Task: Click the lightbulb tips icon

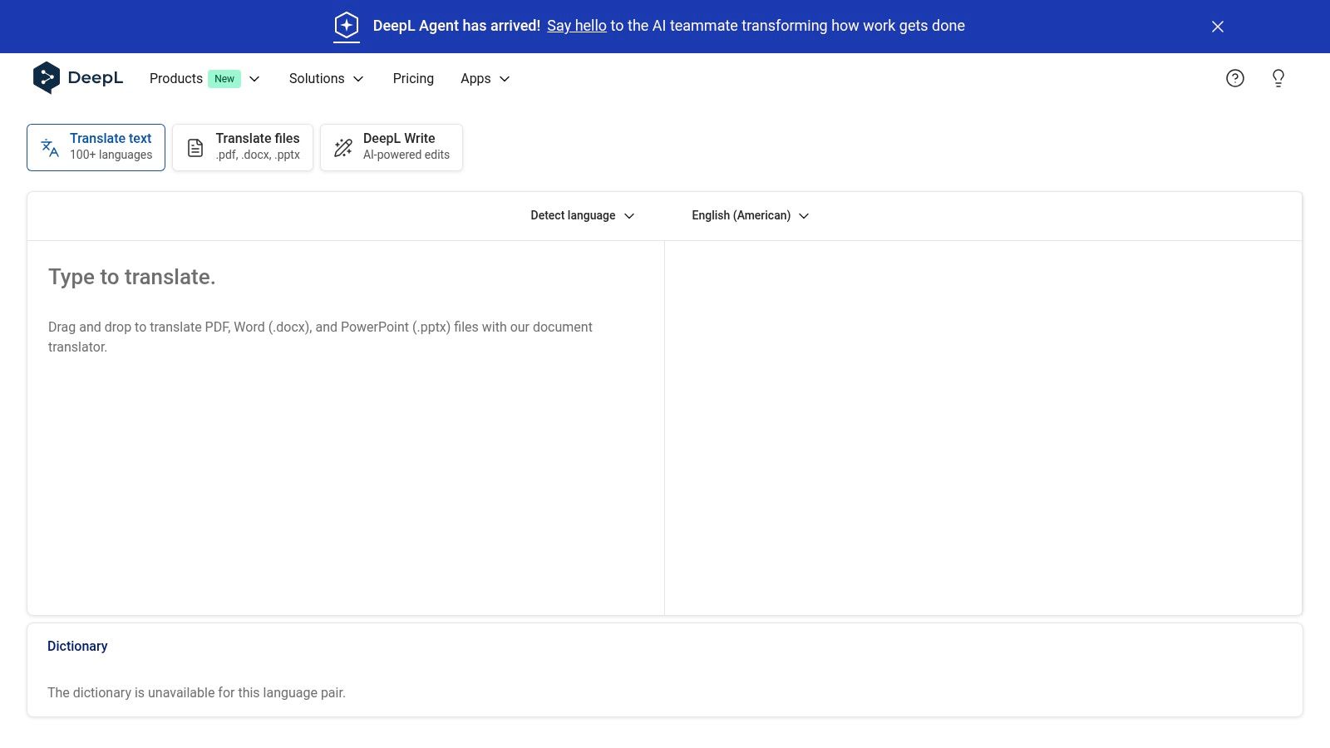Action: (x=1278, y=78)
